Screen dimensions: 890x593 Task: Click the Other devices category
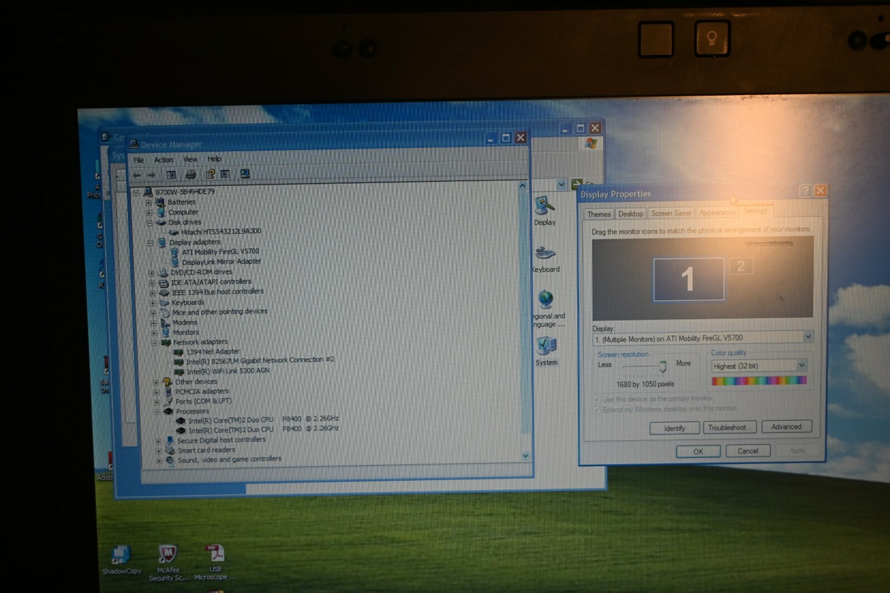click(x=196, y=382)
